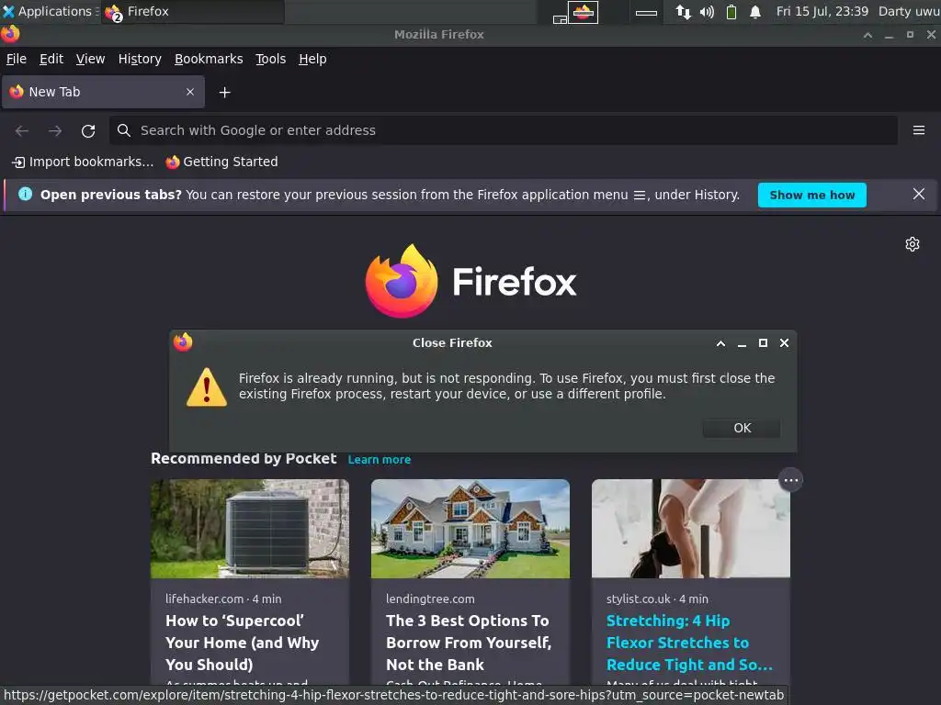The width and height of the screenshot is (941, 705).
Task: Open the Bookmarks menu
Action: click(209, 59)
